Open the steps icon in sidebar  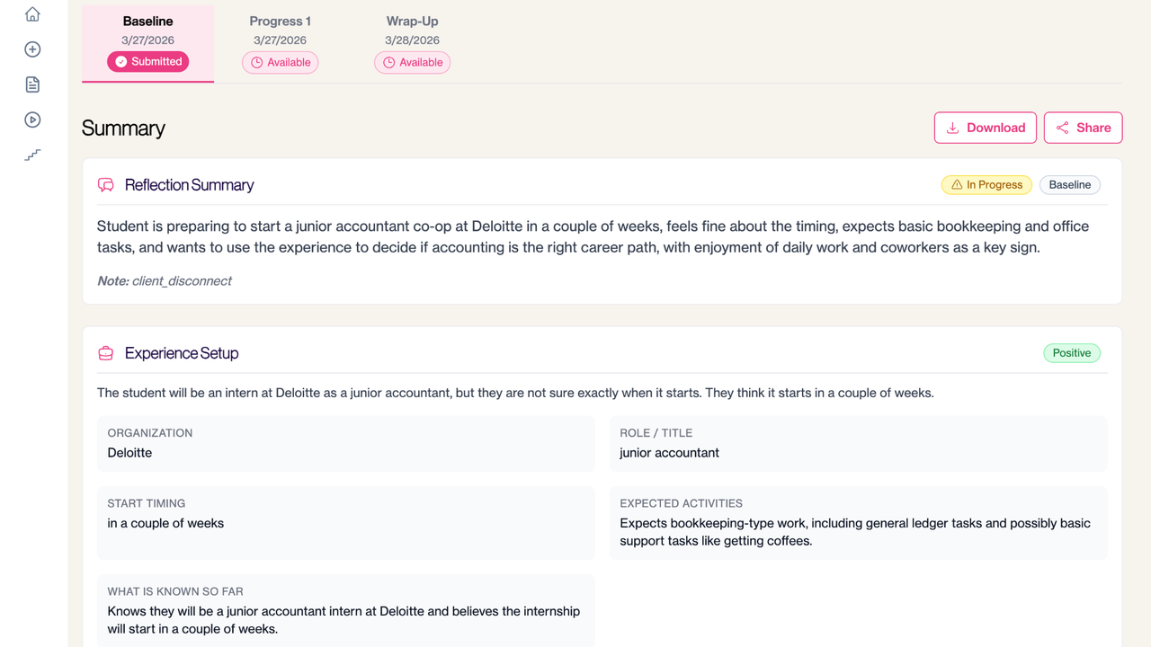[x=32, y=155]
